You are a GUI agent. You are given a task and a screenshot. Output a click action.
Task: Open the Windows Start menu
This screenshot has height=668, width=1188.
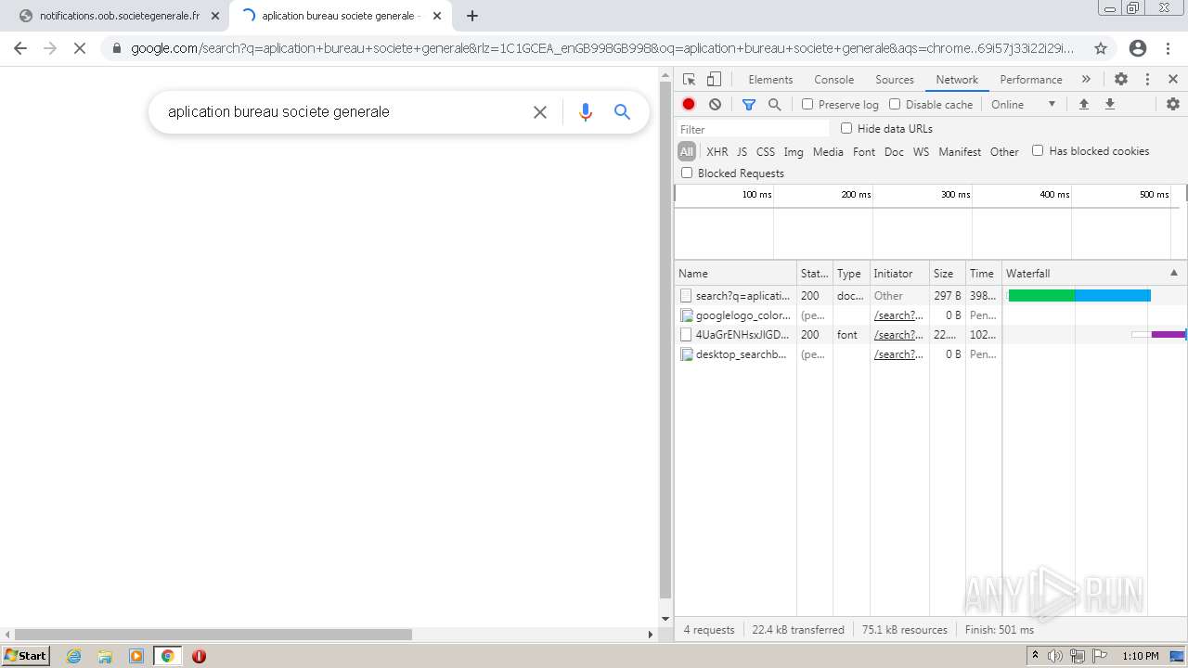click(26, 656)
